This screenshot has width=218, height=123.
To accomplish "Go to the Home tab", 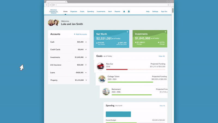I will (x=65, y=11).
